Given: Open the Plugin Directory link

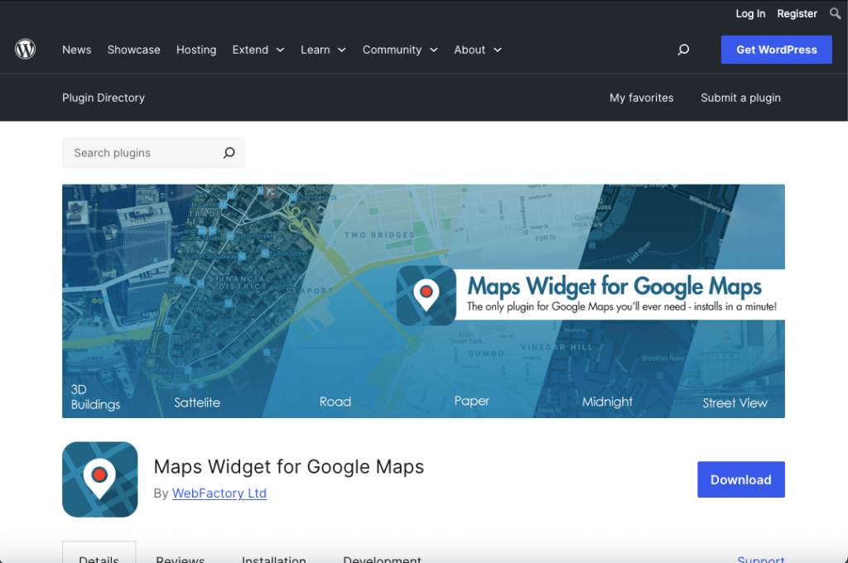Looking at the screenshot, I should point(104,98).
